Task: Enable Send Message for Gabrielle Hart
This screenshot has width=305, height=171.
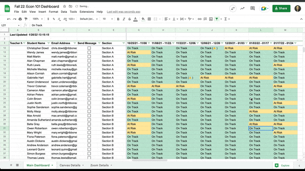Action: tap(89, 78)
